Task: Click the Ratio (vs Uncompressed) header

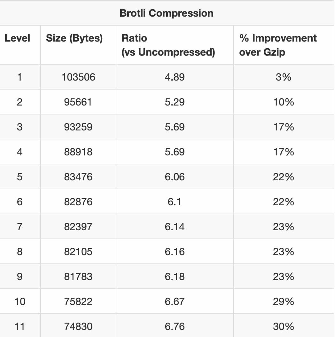Action: click(168, 45)
